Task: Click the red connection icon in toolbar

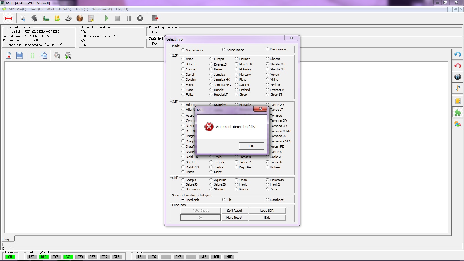Action: [8, 18]
